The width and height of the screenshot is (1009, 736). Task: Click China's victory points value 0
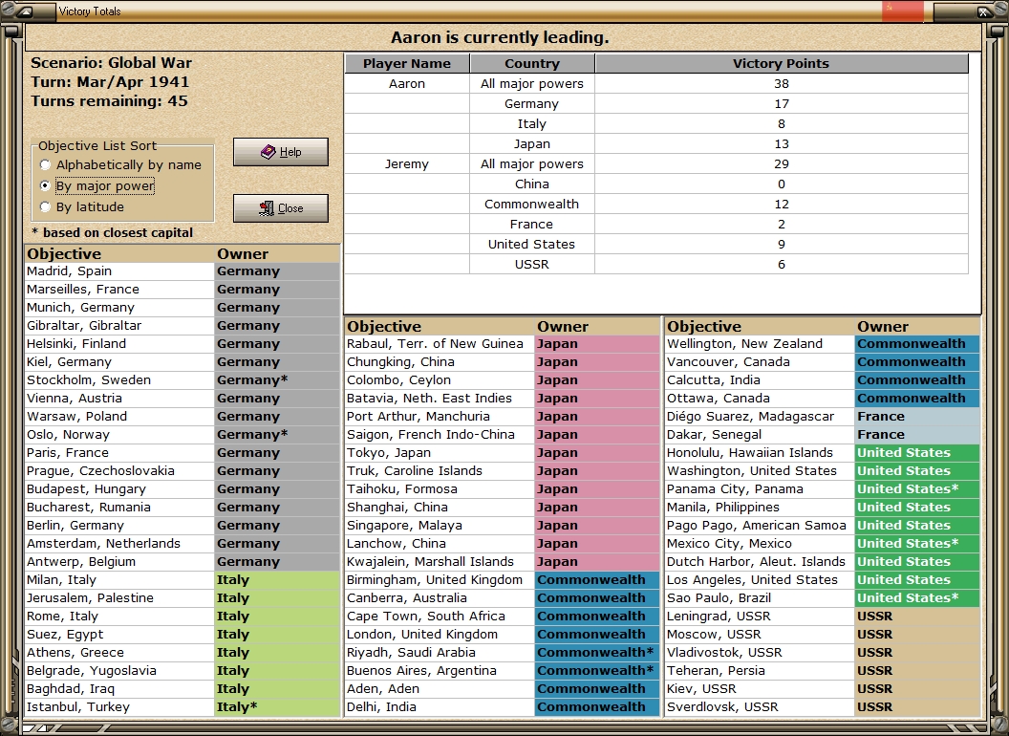pos(782,184)
